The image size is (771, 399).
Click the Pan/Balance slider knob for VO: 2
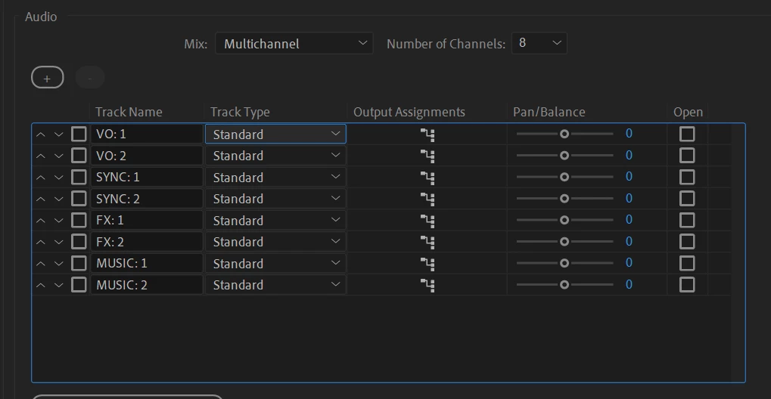tap(564, 156)
